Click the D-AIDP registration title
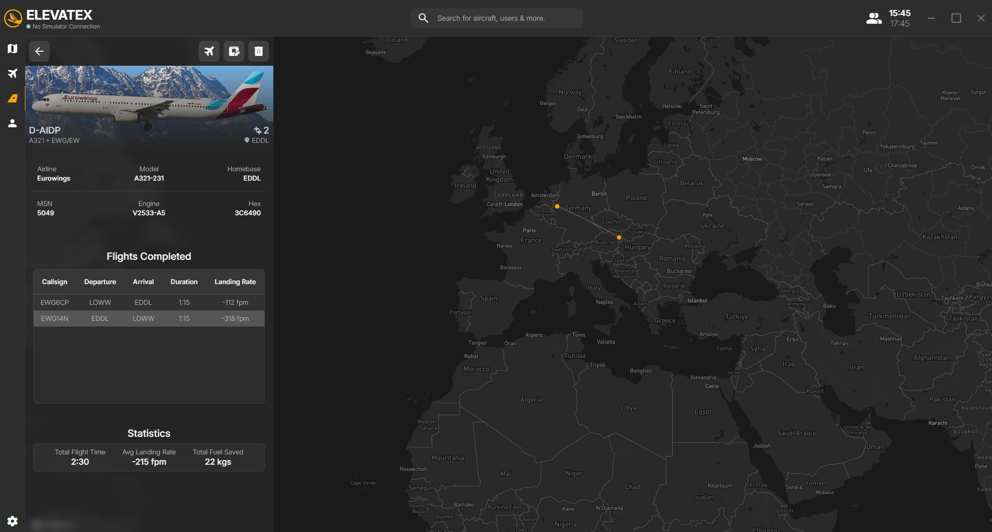992x532 pixels. (45, 130)
